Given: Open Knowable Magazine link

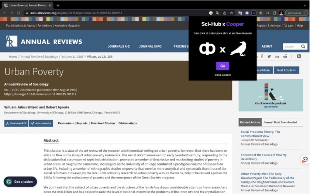Looking at the screenshot, I should click(x=67, y=26).
